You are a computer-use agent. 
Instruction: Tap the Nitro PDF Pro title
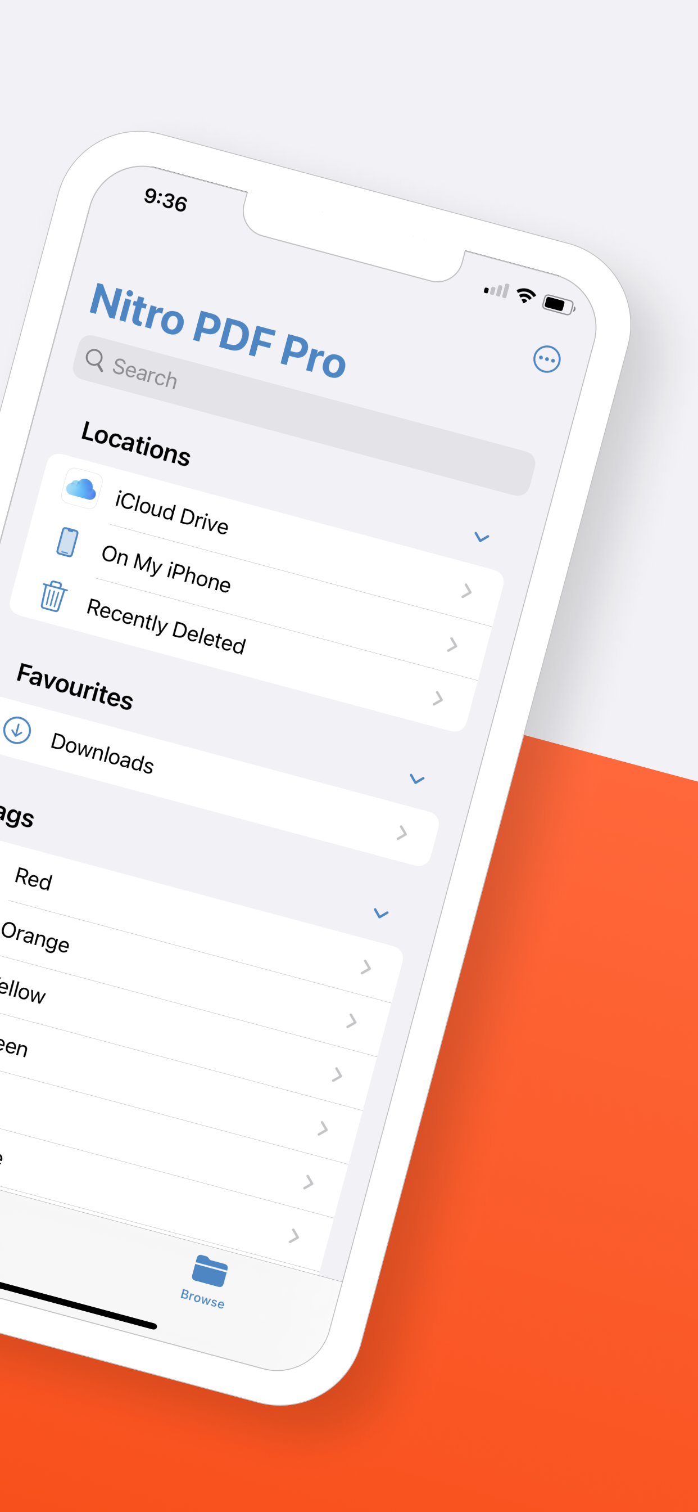click(x=217, y=330)
